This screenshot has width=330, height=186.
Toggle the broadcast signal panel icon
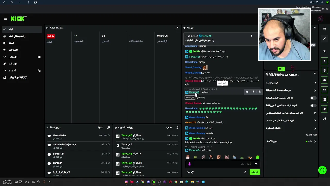(x=325, y=90)
